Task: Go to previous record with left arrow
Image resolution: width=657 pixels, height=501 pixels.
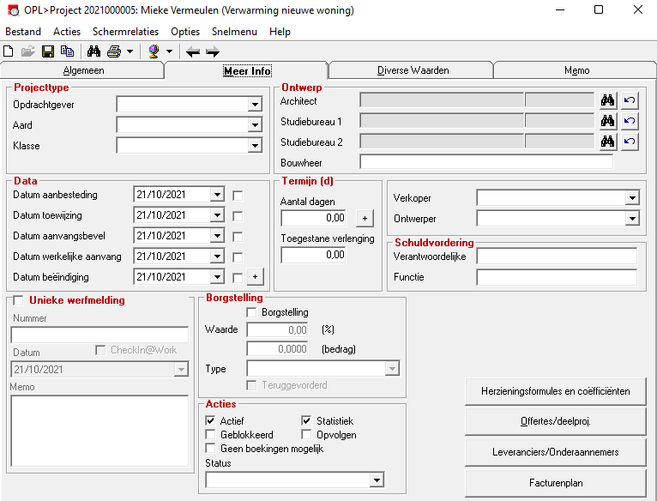Action: coord(193,52)
